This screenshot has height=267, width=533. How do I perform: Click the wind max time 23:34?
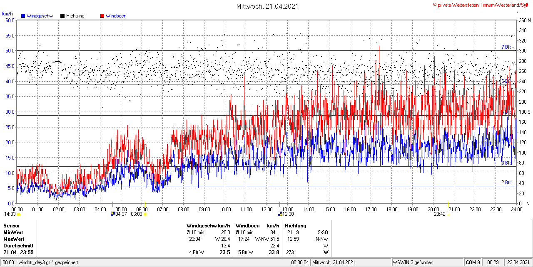195,239
